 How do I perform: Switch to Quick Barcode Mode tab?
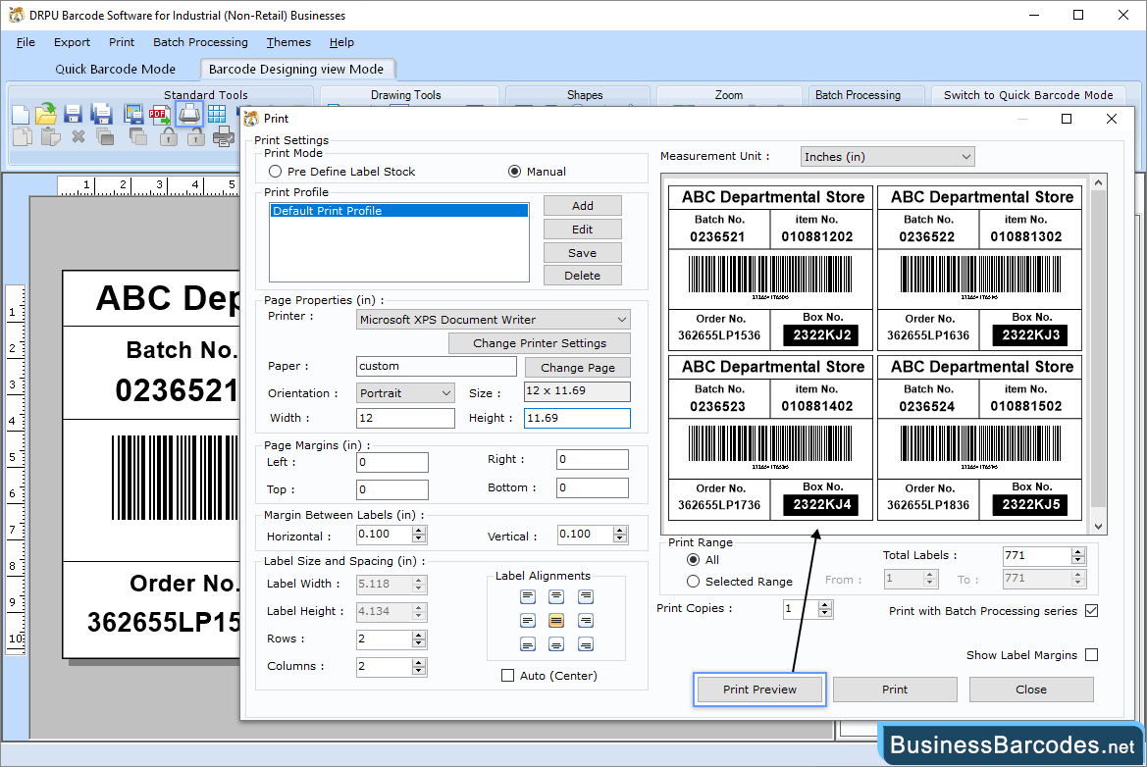116,69
